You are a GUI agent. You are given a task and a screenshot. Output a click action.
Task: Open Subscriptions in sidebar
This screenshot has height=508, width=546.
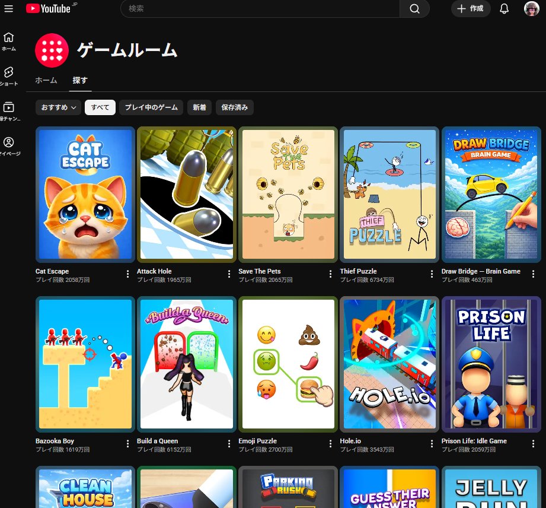point(9,111)
